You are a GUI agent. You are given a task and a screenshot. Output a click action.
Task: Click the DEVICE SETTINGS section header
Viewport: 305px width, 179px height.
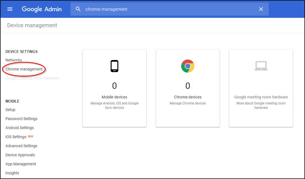(x=22, y=52)
